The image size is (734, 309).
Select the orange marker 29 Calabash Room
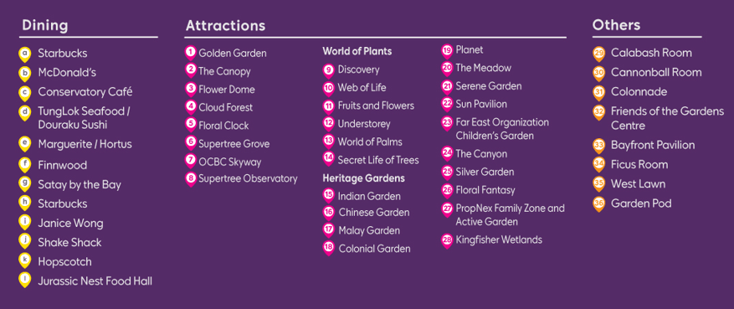[598, 54]
